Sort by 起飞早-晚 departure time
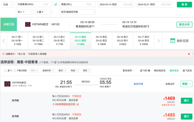The image size is (194, 122). pos(145,71)
